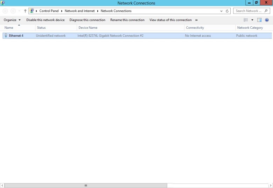
Task: Select View status of this connection
Action: (170, 20)
